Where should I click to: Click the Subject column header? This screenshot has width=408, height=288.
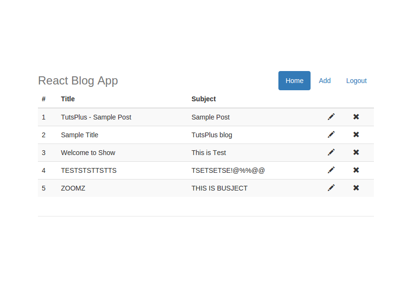(204, 99)
